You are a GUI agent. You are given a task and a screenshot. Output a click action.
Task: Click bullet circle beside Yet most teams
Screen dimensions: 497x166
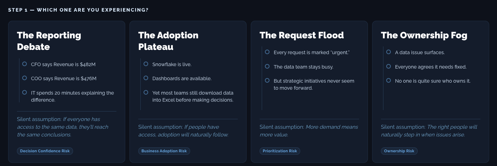[146, 92]
